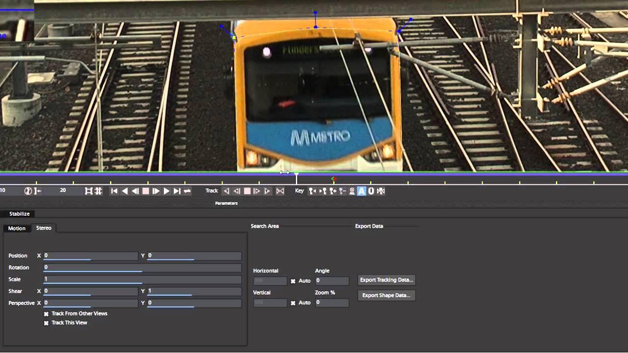Click the hash grid timeline icon

coord(98,191)
